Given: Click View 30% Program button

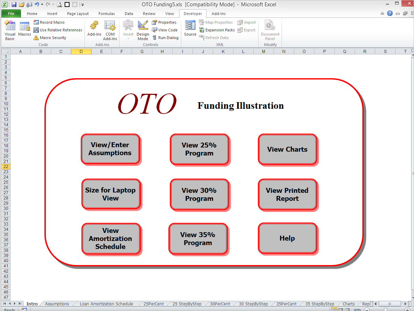Looking at the screenshot, I should click(199, 194).
